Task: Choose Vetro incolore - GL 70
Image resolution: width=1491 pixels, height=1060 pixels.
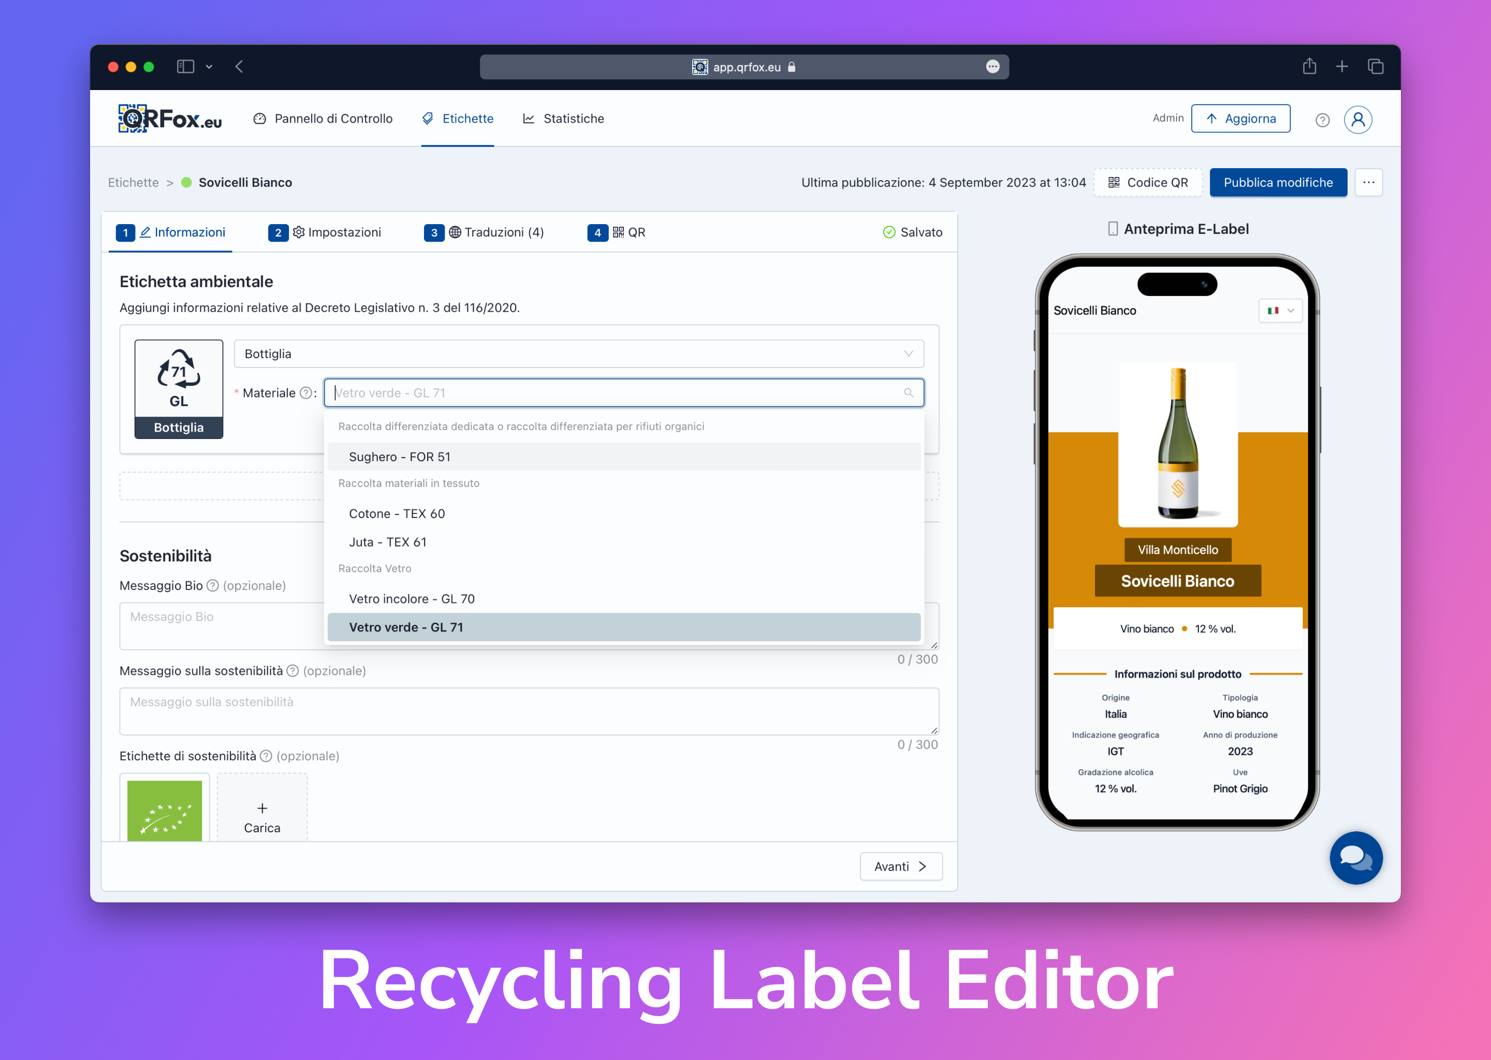Action: [411, 598]
